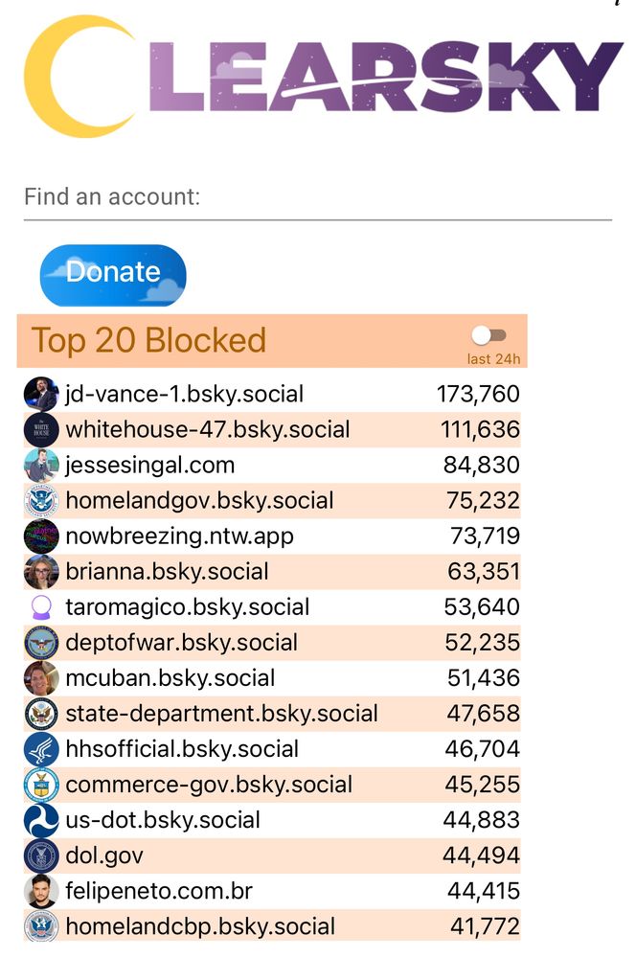
Task: Click the taromagico crystal ball avatar
Action: [41, 607]
